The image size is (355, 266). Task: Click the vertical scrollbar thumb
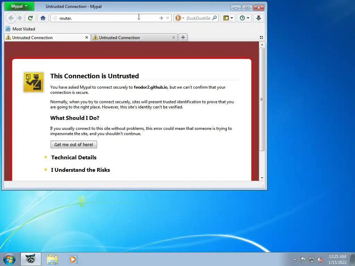262,99
